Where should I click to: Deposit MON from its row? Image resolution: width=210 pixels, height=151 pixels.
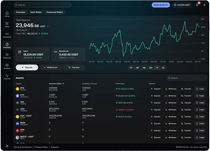[x=155, y=124]
